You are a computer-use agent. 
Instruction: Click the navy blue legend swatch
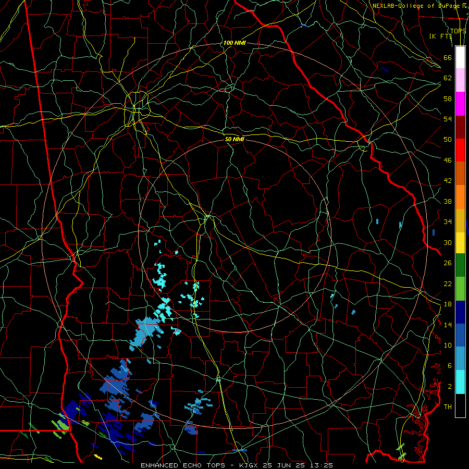tap(460, 312)
